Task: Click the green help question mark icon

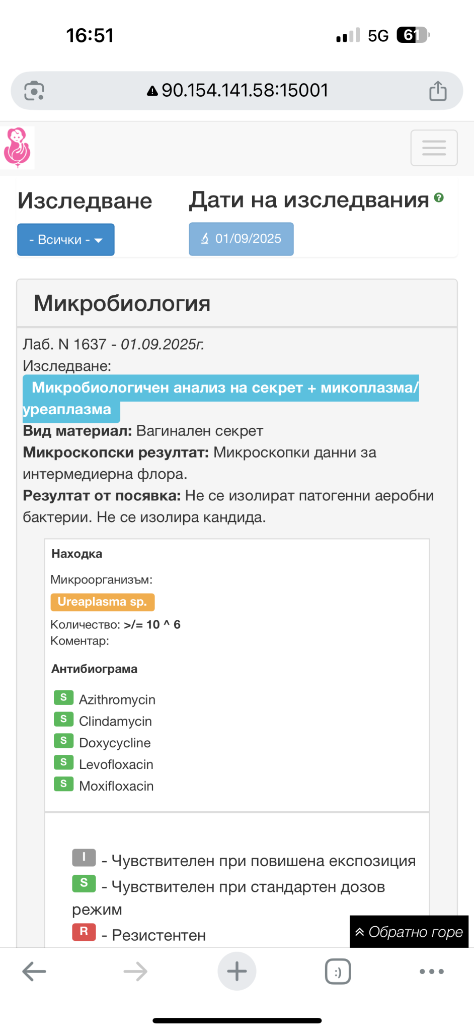Action: point(439,198)
